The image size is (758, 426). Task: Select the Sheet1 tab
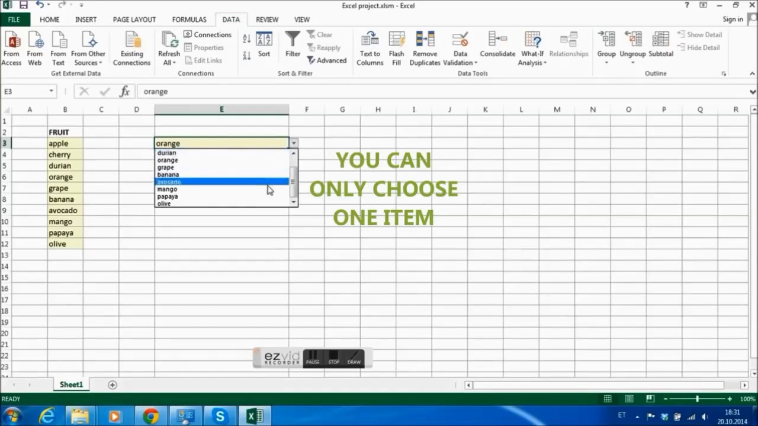coord(71,385)
